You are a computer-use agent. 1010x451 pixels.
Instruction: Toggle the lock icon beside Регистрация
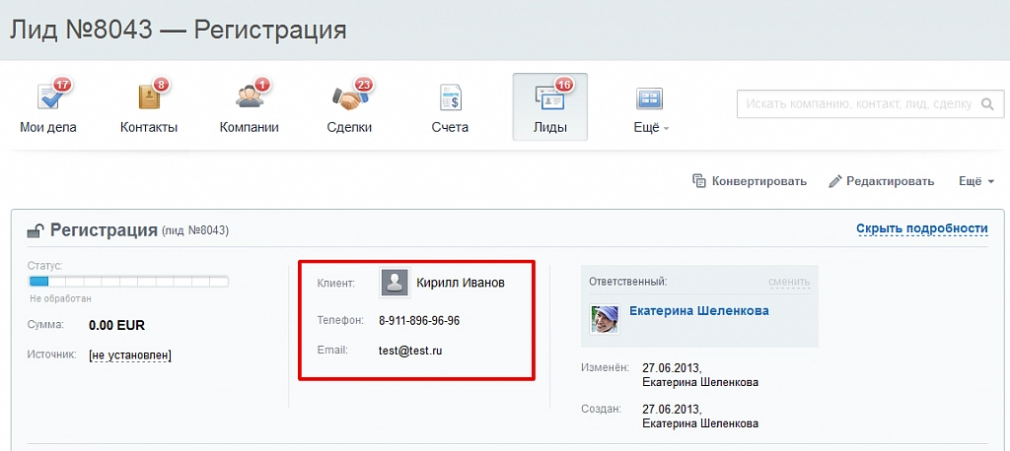36,231
